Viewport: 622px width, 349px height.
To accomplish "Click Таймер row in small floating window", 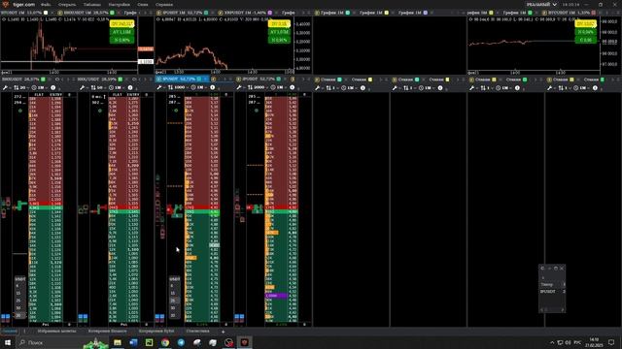I will [552, 284].
